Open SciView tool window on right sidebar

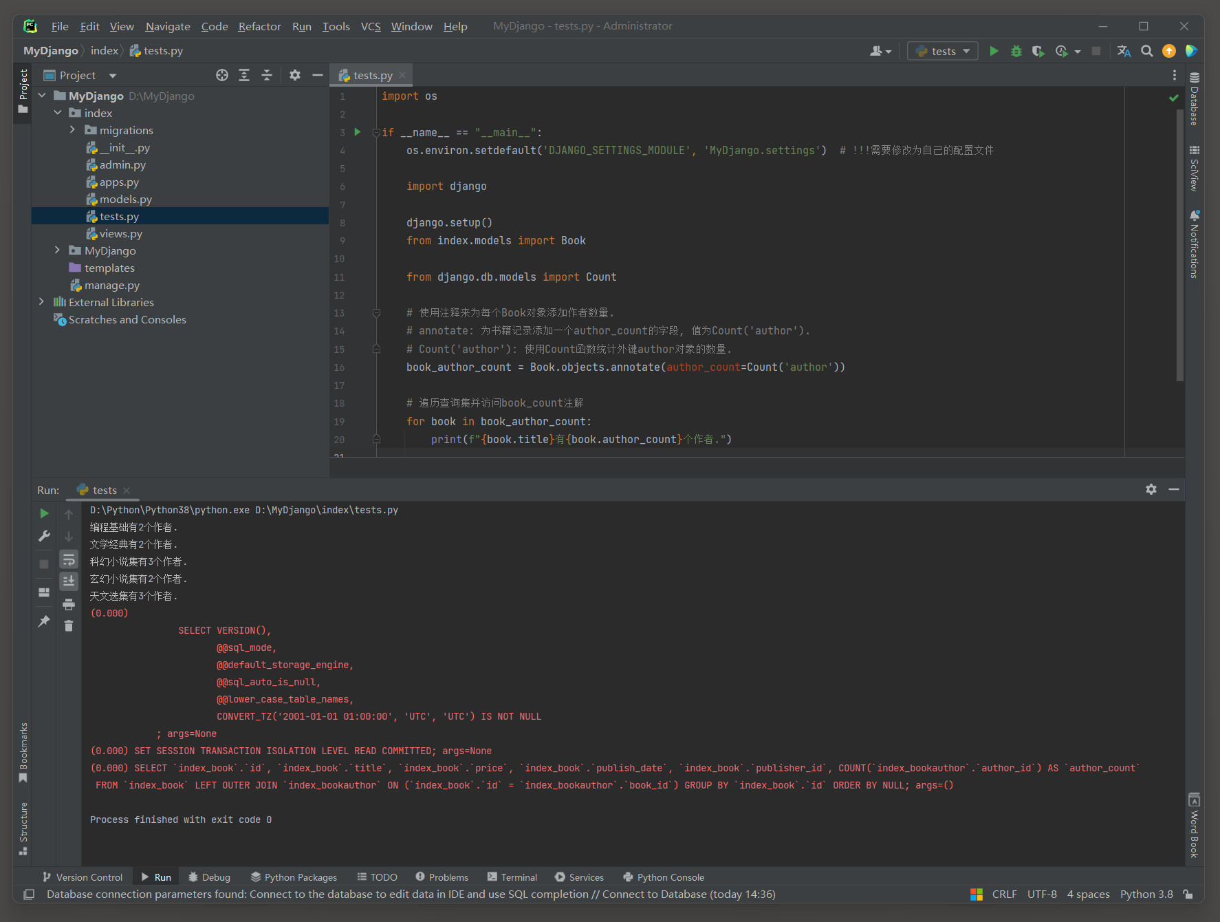click(1195, 169)
